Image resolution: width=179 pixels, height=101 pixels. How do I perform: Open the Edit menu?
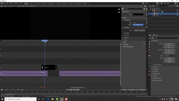pos(7,3)
